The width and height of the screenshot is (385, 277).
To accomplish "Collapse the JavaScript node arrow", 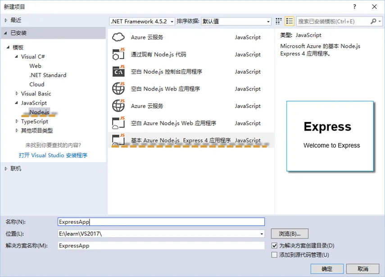I will click(x=17, y=103).
